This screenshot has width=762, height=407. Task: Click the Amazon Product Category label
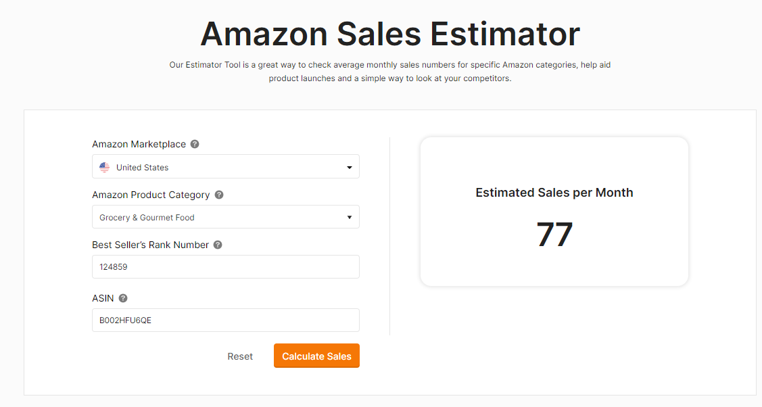151,195
